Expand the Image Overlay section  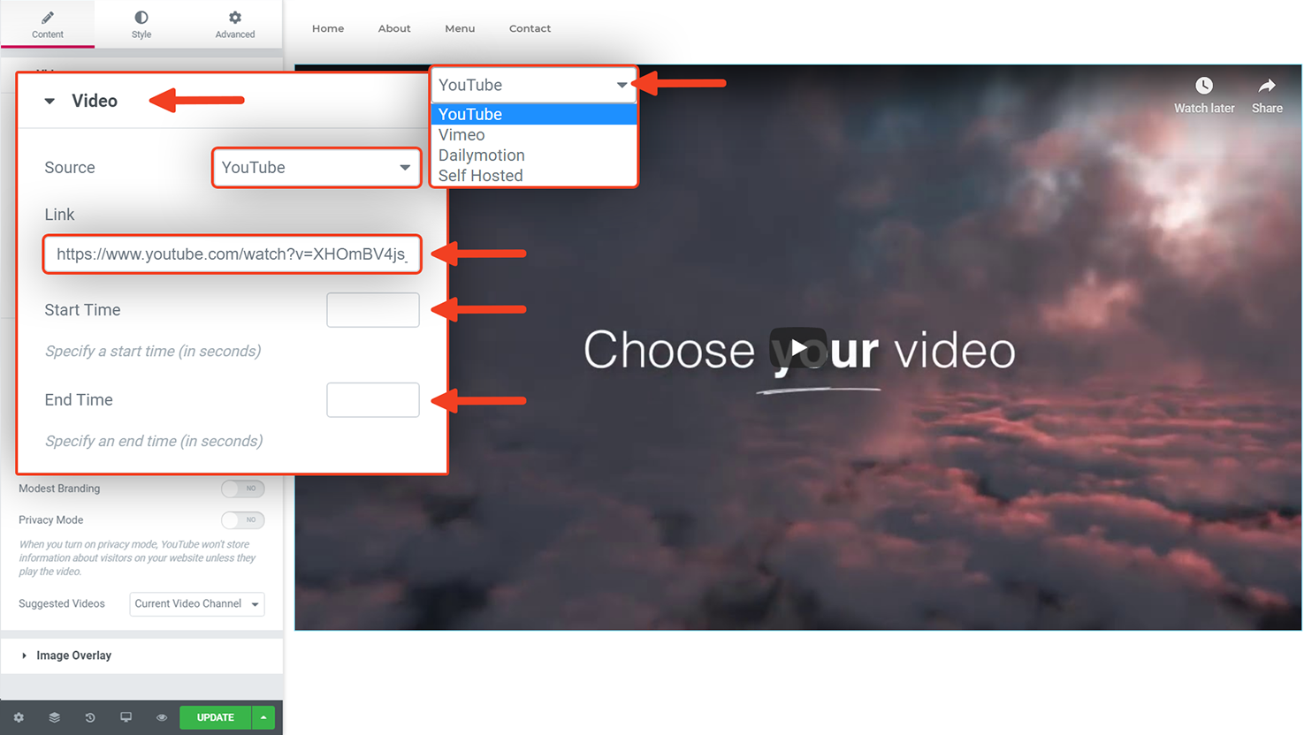pyautogui.click(x=141, y=655)
